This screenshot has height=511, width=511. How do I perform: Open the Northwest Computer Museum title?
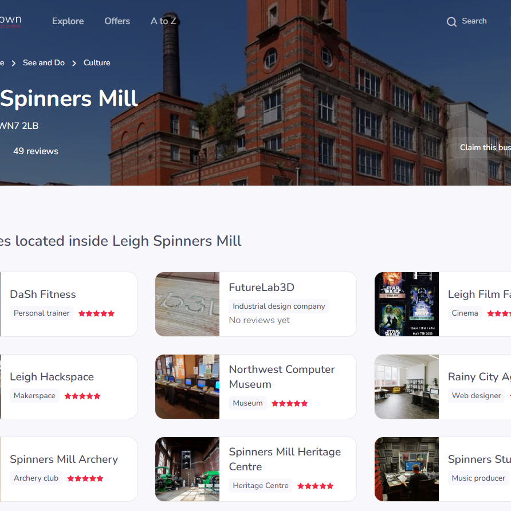tap(282, 377)
